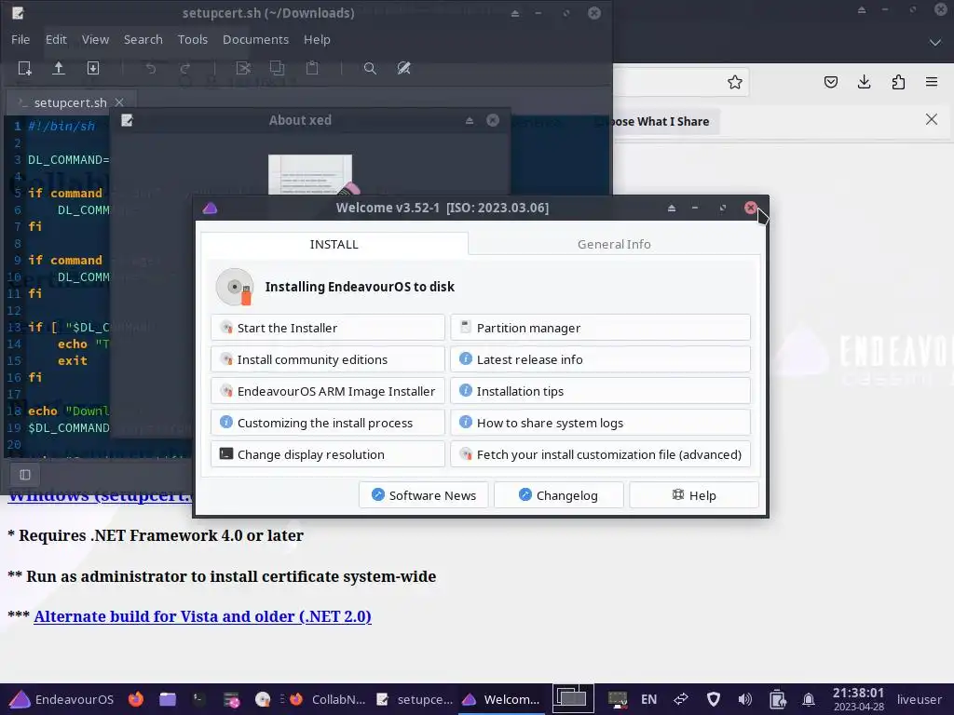
Task: Open the EN keyboard layout indicator
Action: click(648, 699)
